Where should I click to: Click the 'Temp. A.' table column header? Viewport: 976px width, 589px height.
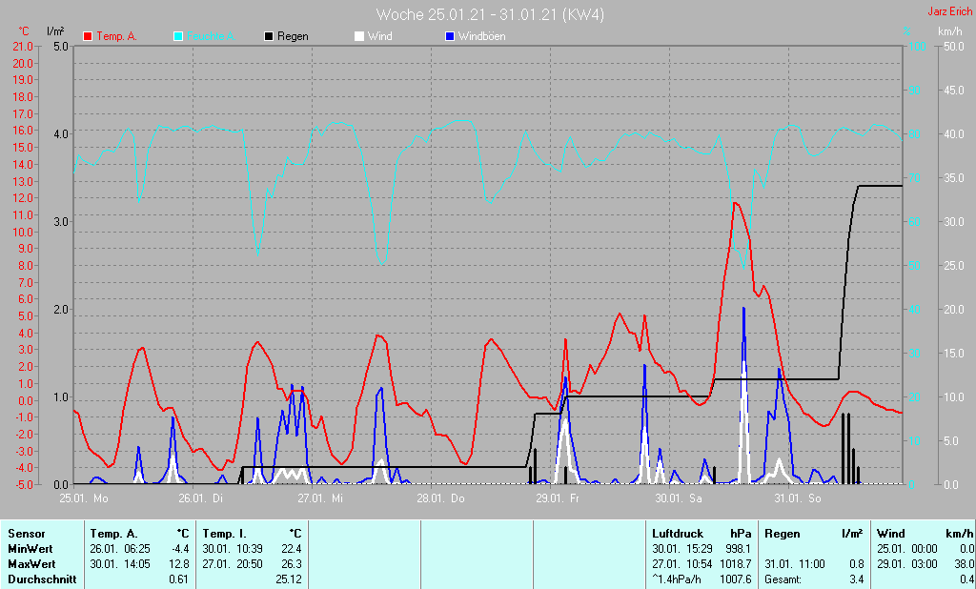click(113, 534)
